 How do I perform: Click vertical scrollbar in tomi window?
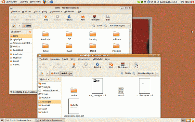130,40
